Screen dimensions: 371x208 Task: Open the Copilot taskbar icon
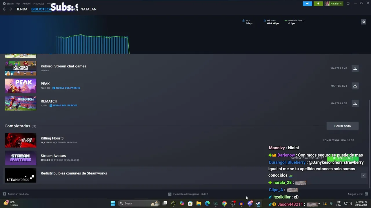(x=182, y=203)
